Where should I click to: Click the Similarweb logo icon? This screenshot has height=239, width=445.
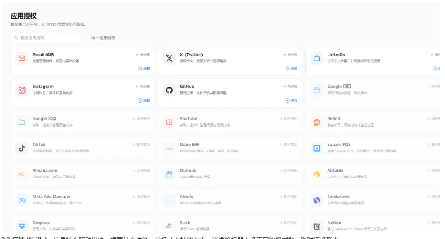(x=317, y=200)
